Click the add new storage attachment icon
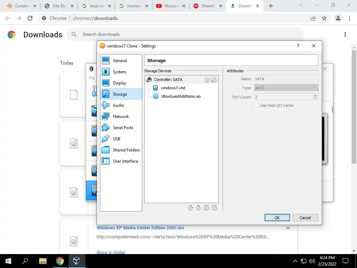Screen dimensions: 357x268 click(206, 208)
